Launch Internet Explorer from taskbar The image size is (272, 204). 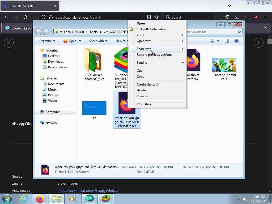pos(24,199)
